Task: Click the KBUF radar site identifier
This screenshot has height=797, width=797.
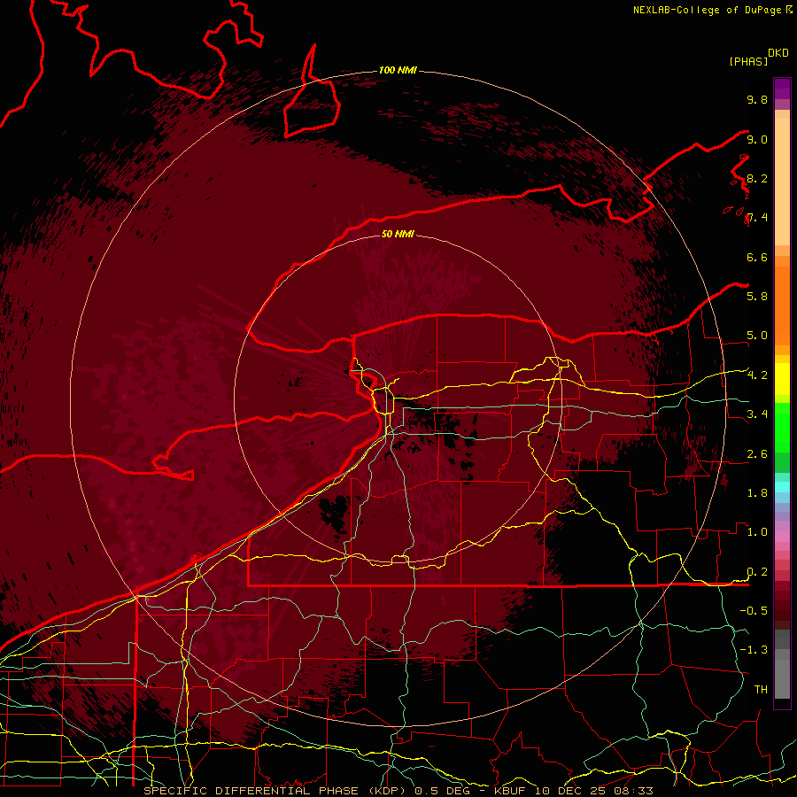Action: [x=510, y=791]
